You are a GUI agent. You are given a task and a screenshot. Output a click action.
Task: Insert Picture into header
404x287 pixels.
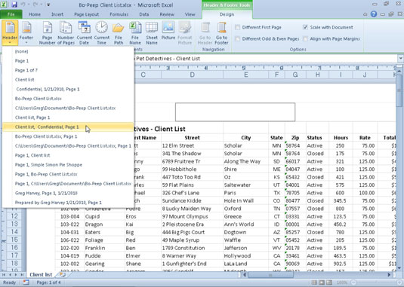click(168, 31)
